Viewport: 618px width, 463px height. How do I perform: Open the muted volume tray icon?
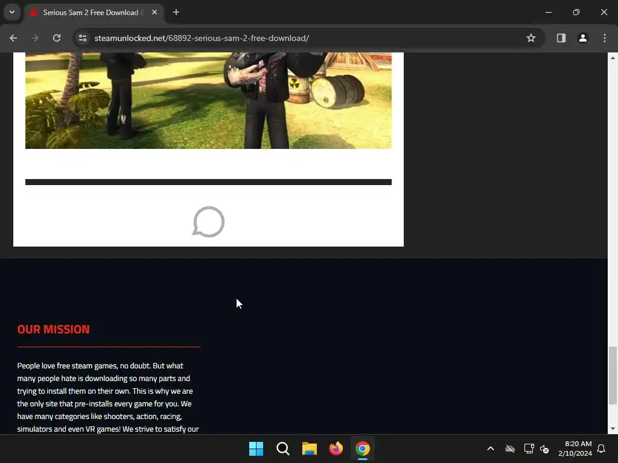point(545,449)
